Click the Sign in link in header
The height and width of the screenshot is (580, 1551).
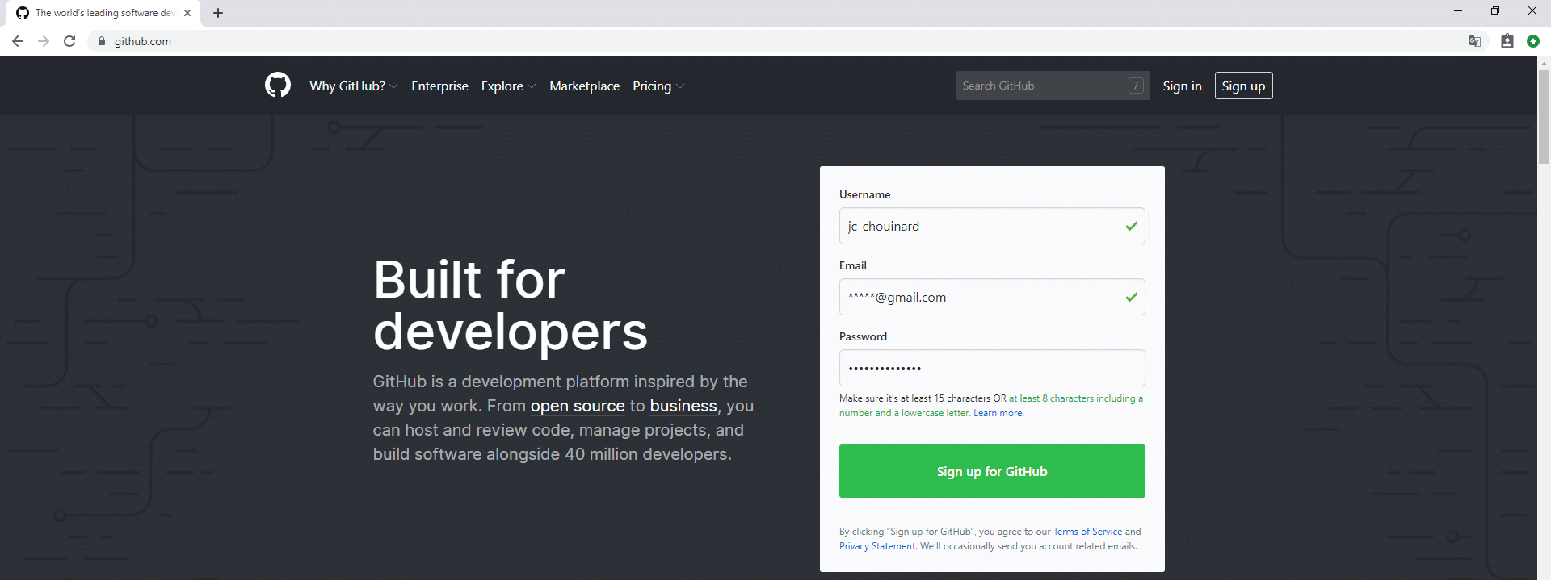click(x=1182, y=86)
